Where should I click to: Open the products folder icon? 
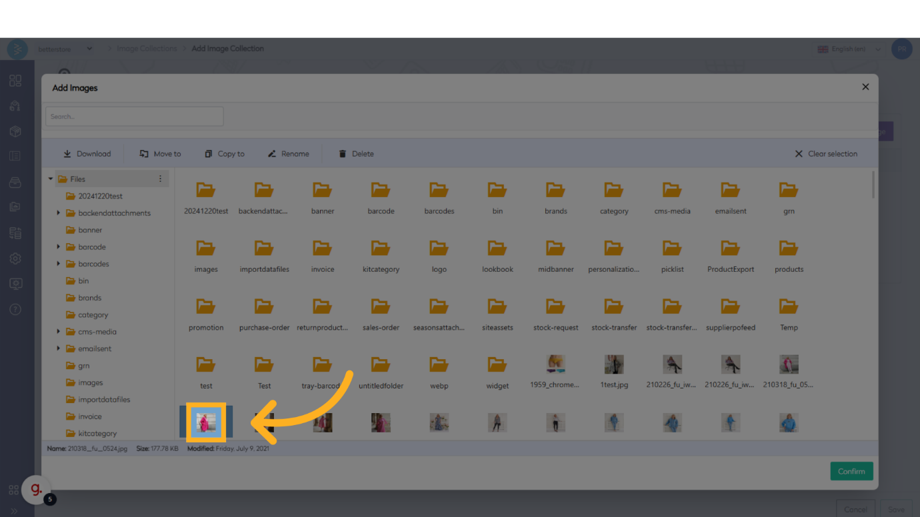(x=789, y=249)
